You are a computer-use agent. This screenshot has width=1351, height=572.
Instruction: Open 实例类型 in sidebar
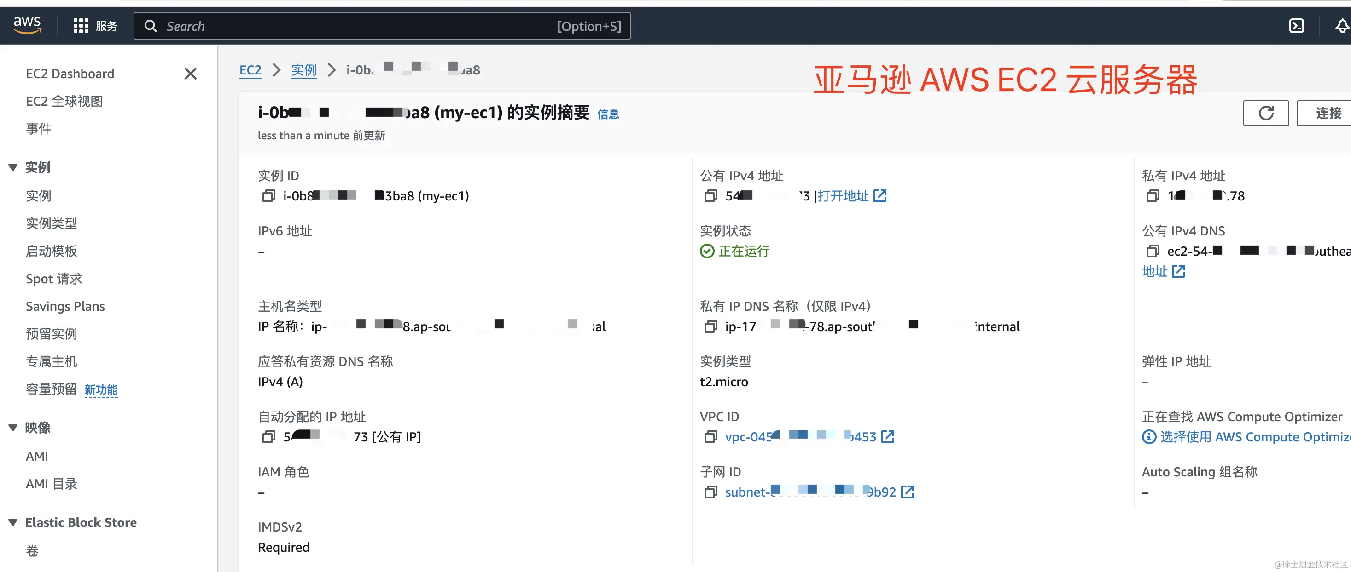pos(52,223)
